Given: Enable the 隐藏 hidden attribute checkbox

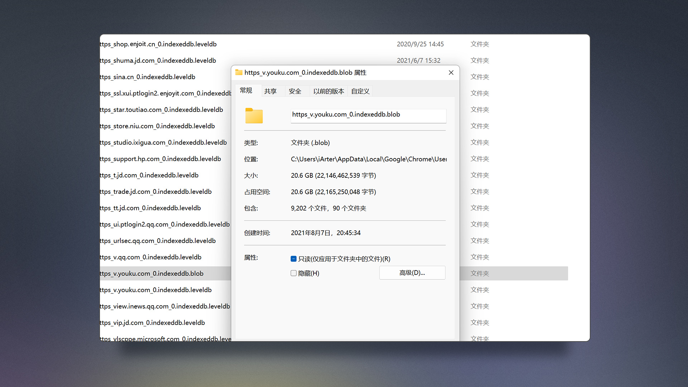Looking at the screenshot, I should coord(293,273).
